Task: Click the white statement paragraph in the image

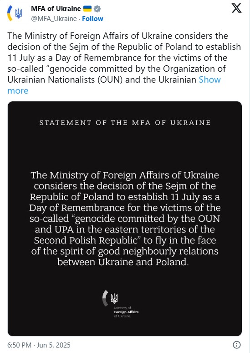Action: click(x=125, y=218)
